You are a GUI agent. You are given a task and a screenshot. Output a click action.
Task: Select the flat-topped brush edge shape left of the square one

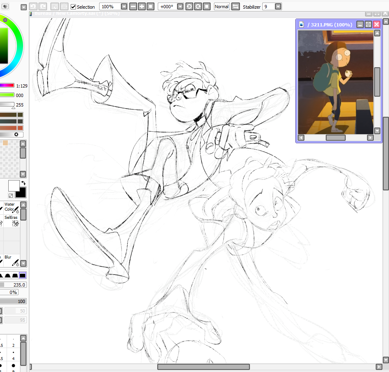pyautogui.click(x=15, y=275)
